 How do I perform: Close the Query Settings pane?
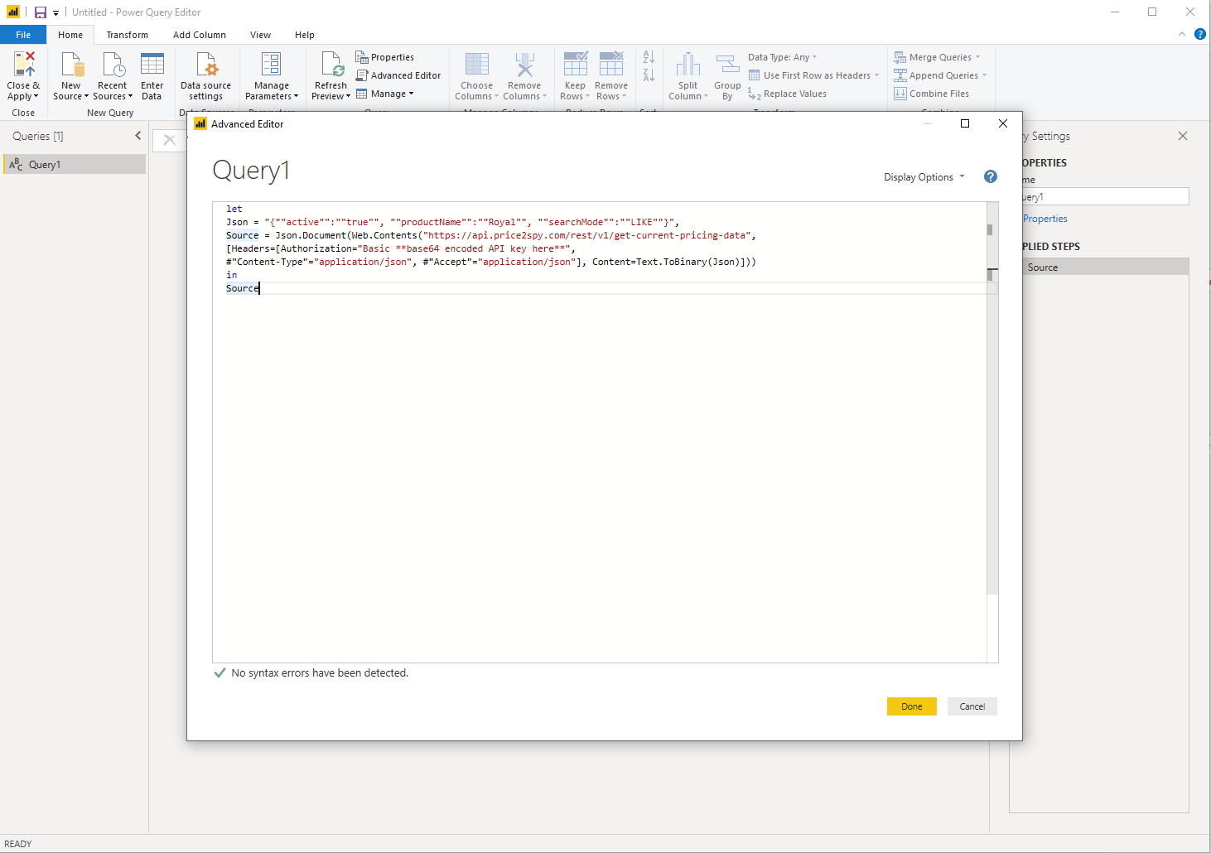pos(1183,136)
